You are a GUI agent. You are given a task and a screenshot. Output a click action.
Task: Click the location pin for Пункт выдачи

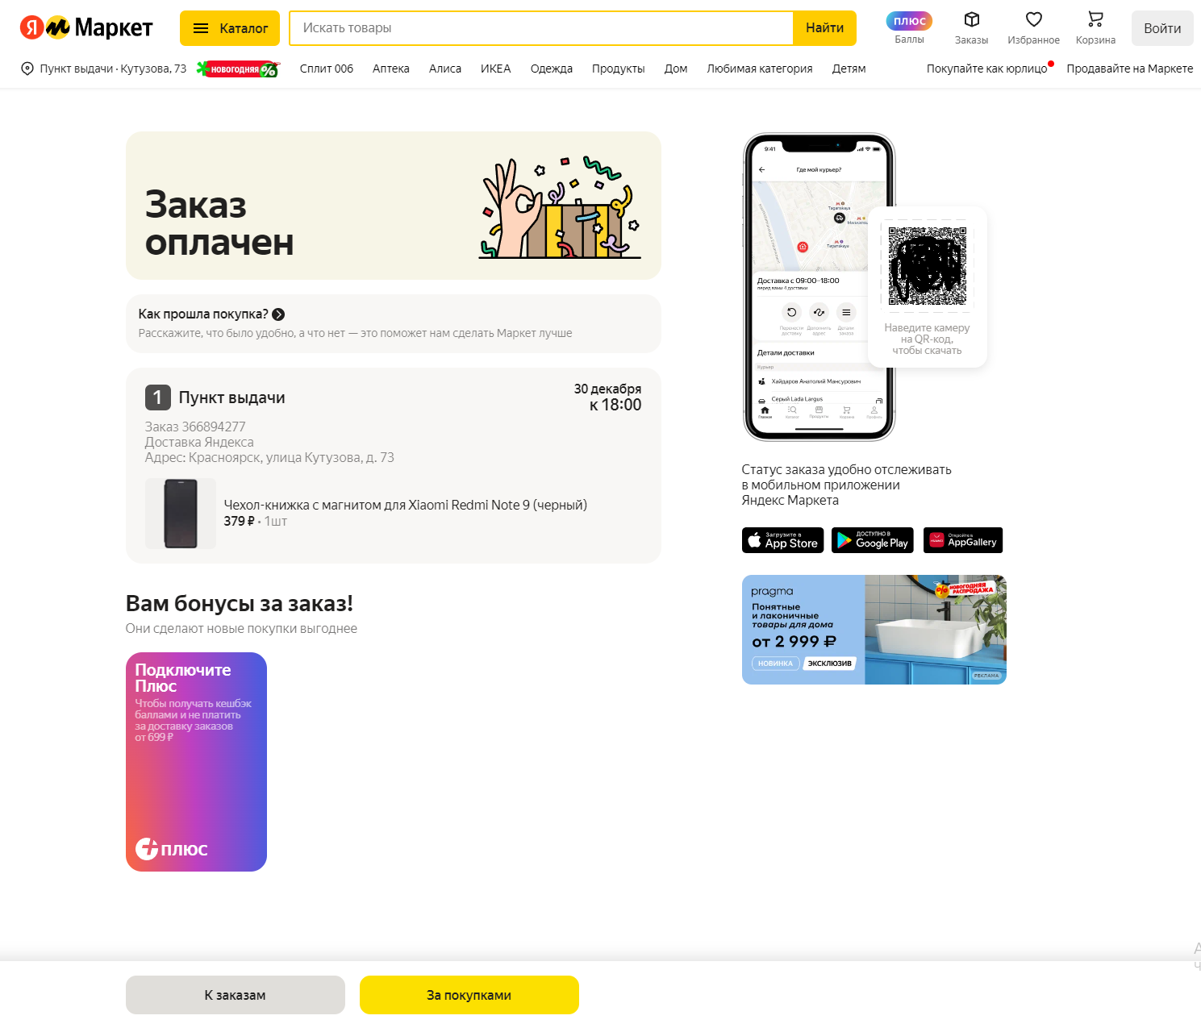pos(27,69)
